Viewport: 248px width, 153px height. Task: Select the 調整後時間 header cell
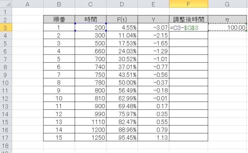click(x=188, y=19)
